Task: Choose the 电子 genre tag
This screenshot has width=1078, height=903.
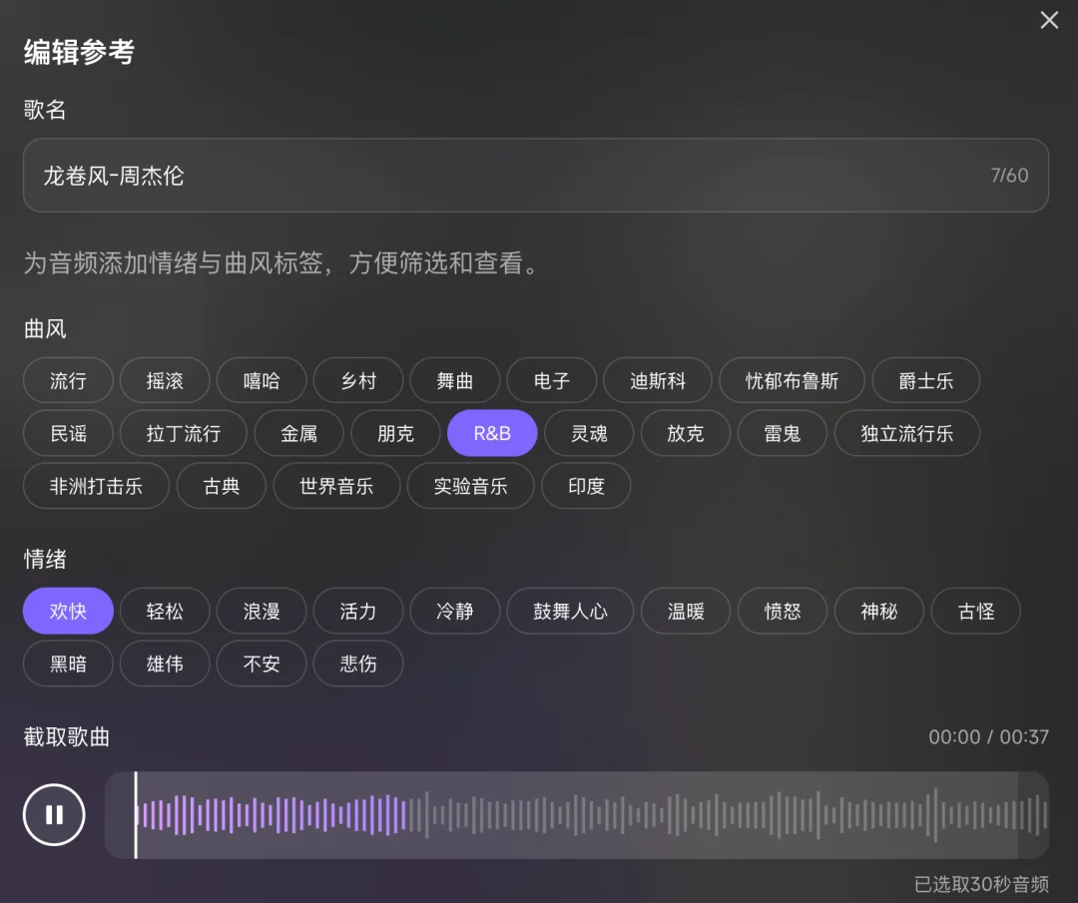Action: [551, 380]
